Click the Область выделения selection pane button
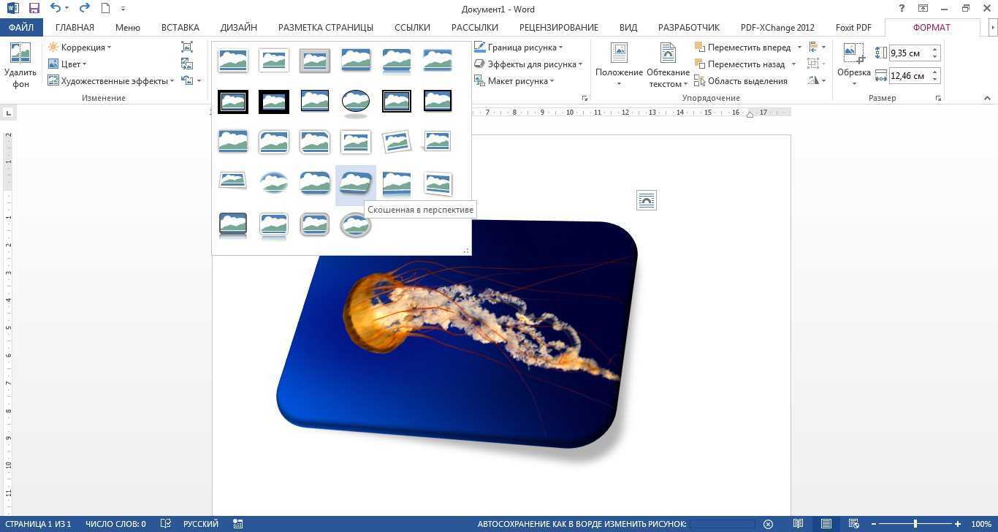This screenshot has width=998, height=532. pyautogui.click(x=741, y=81)
